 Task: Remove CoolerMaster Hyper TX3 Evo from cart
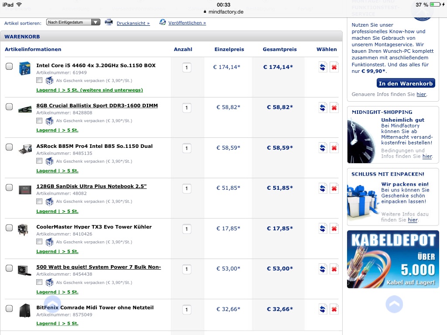[x=334, y=229]
